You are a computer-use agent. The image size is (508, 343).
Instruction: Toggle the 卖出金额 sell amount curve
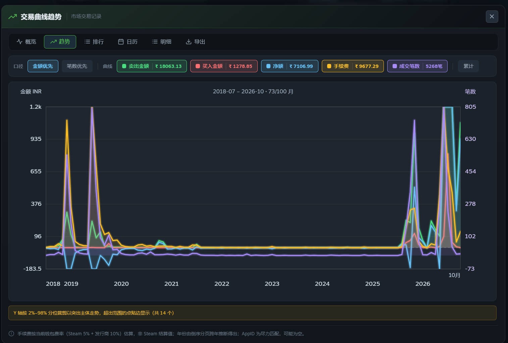coord(152,66)
